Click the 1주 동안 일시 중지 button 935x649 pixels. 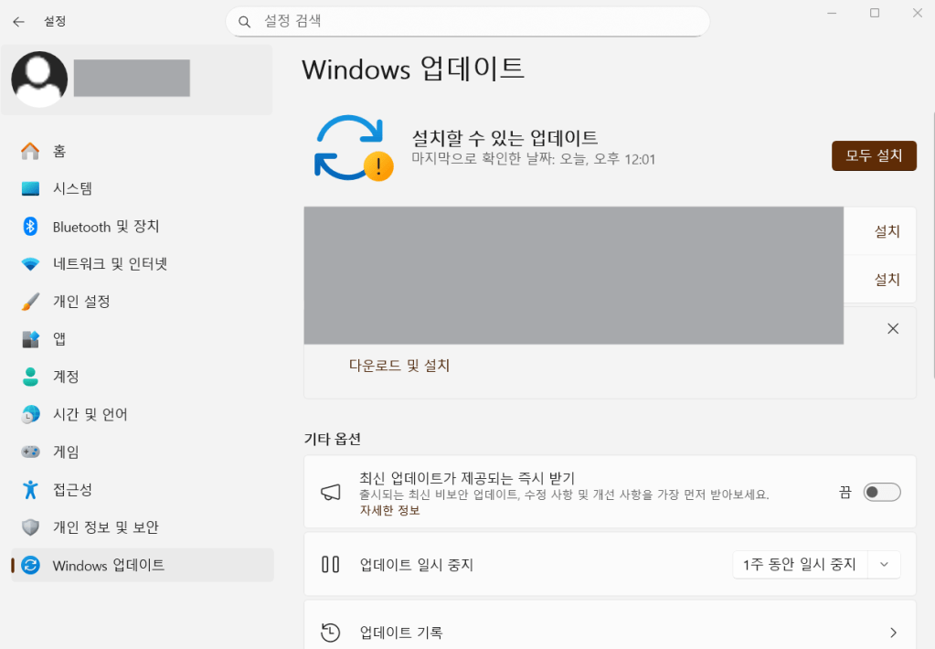800,565
